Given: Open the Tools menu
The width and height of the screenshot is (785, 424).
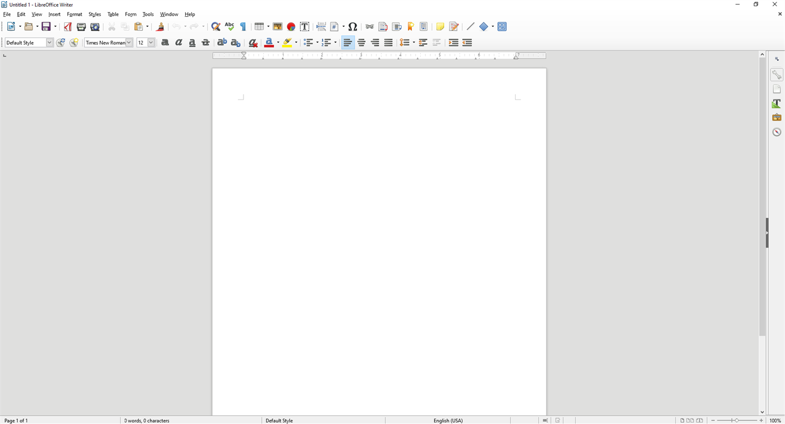Looking at the screenshot, I should [148, 15].
